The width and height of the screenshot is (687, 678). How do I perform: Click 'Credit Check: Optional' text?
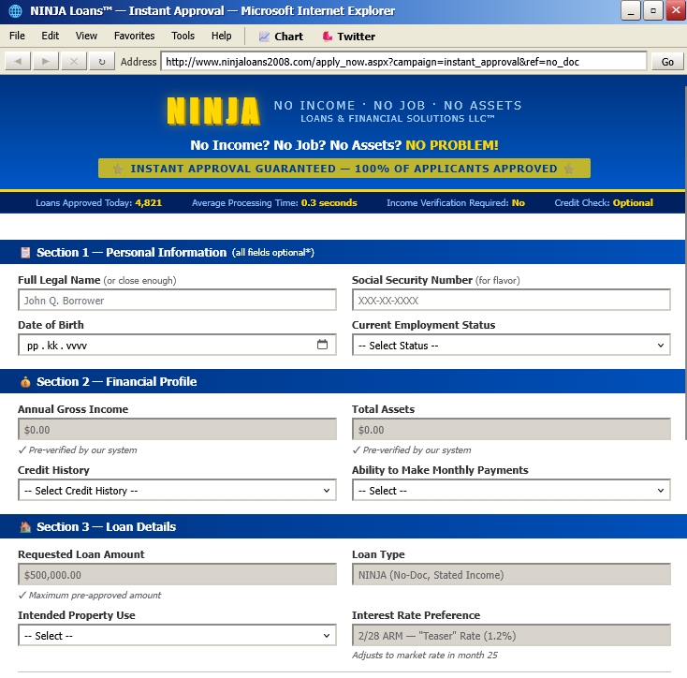[x=604, y=203]
